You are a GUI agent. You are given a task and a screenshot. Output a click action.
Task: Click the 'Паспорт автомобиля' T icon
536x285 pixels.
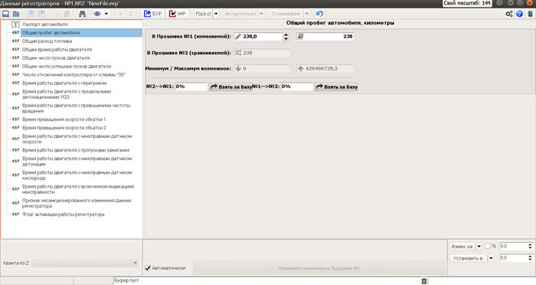pyautogui.click(x=15, y=25)
